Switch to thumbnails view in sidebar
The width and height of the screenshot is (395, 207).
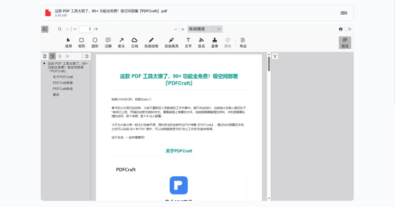pos(45,56)
